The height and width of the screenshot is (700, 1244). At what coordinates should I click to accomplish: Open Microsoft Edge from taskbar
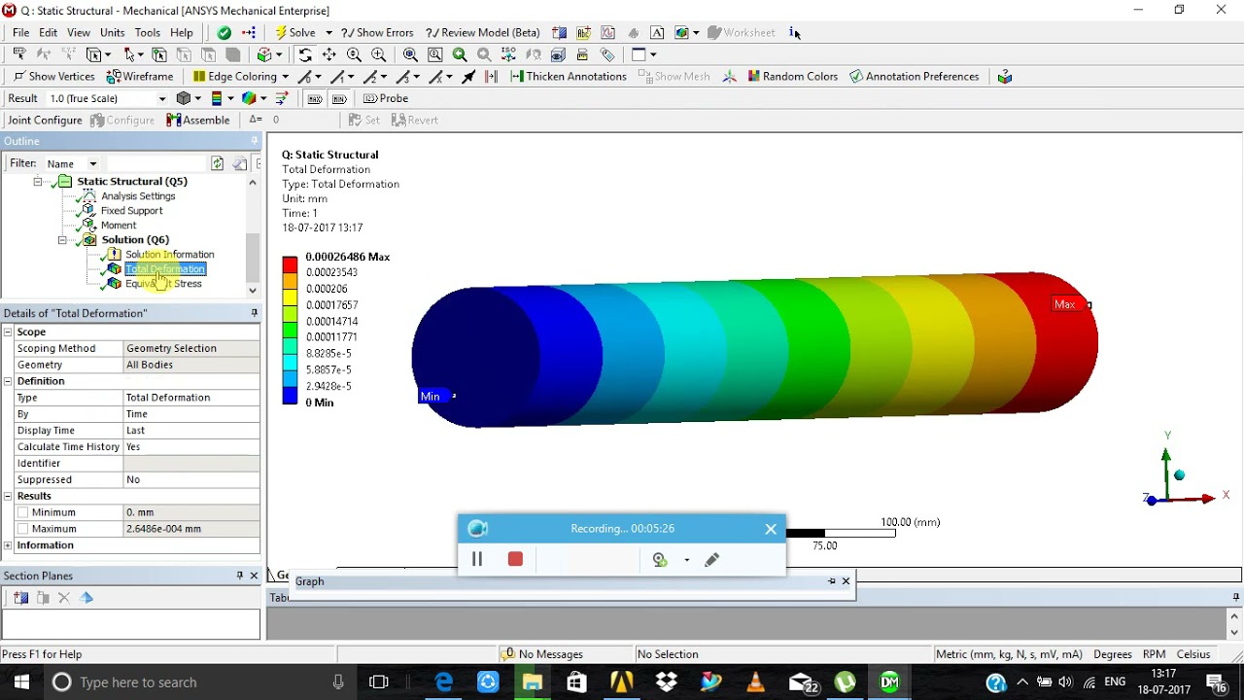tap(444, 682)
